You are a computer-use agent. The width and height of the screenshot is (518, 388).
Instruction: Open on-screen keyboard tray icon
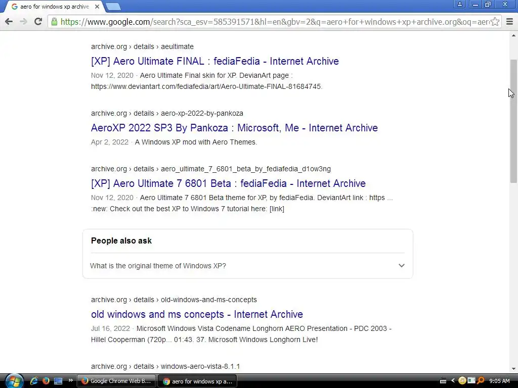443,381
